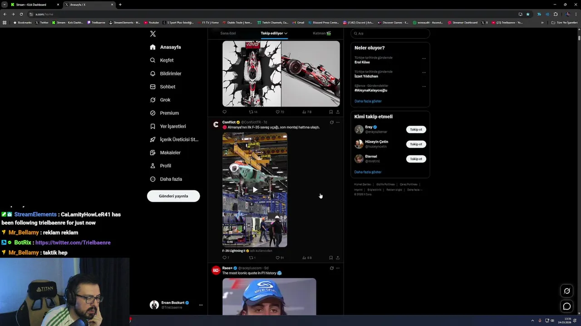Open Keşfet explore page
Viewport: 581px width, 326px height.
pos(162,60)
